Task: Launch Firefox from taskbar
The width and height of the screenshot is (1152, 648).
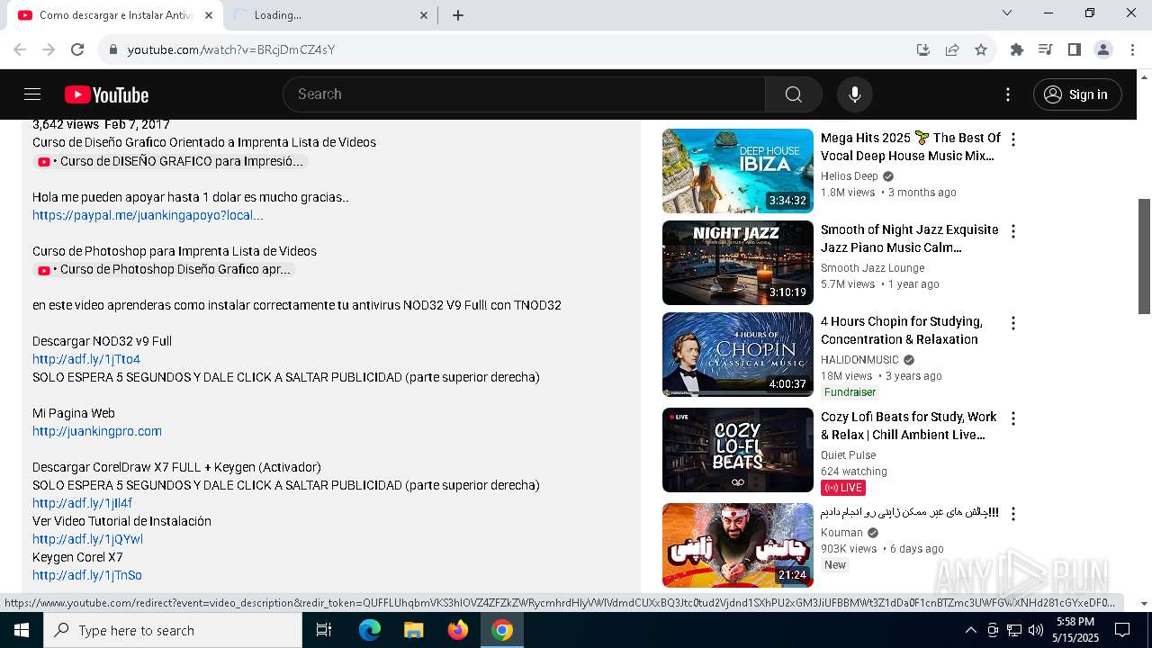Action: [458, 630]
